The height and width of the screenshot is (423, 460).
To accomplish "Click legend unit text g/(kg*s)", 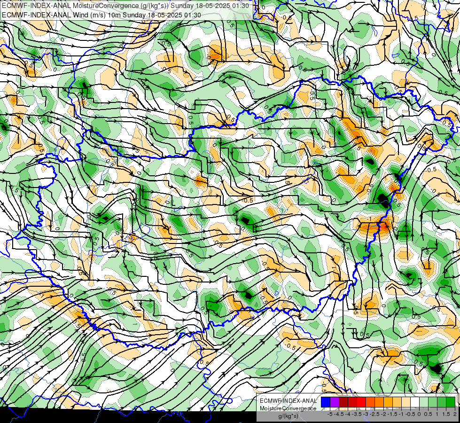I will (x=288, y=416).
